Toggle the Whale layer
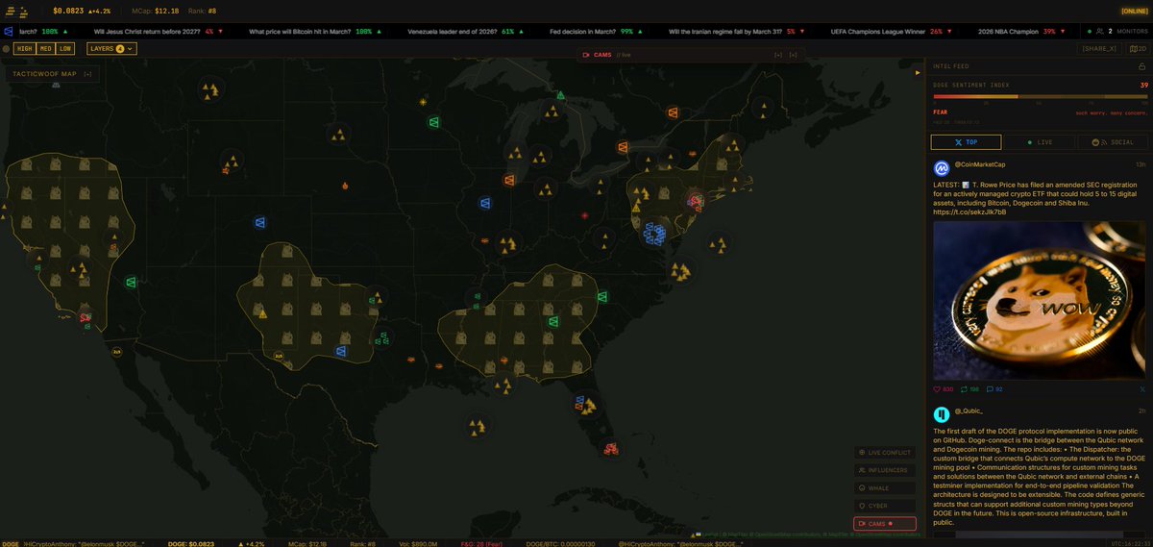This screenshot has width=1153, height=547. pyautogui.click(x=884, y=487)
